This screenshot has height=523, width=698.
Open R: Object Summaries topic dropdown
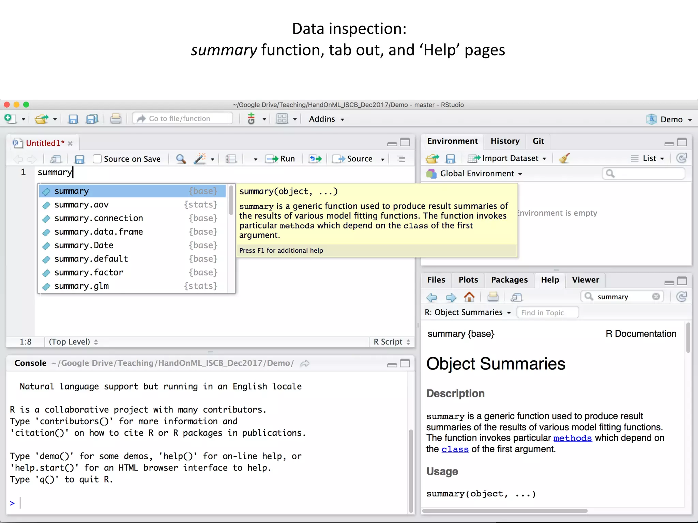coord(468,313)
